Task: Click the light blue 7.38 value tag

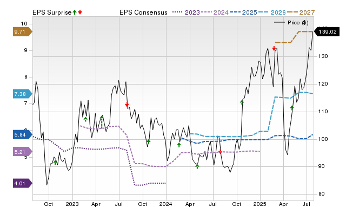Action: click(x=23, y=94)
